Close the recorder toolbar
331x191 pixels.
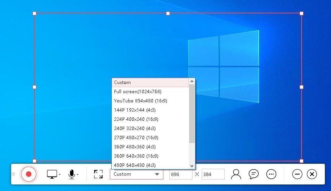312,174
